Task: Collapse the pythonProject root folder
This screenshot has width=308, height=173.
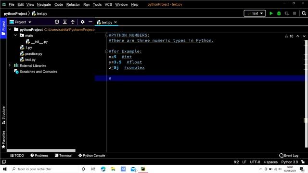Action: click(x=10, y=29)
